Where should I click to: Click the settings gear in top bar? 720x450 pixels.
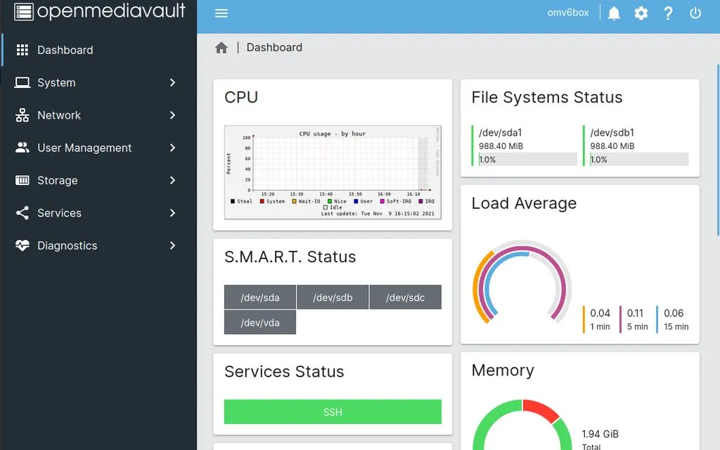tap(641, 13)
